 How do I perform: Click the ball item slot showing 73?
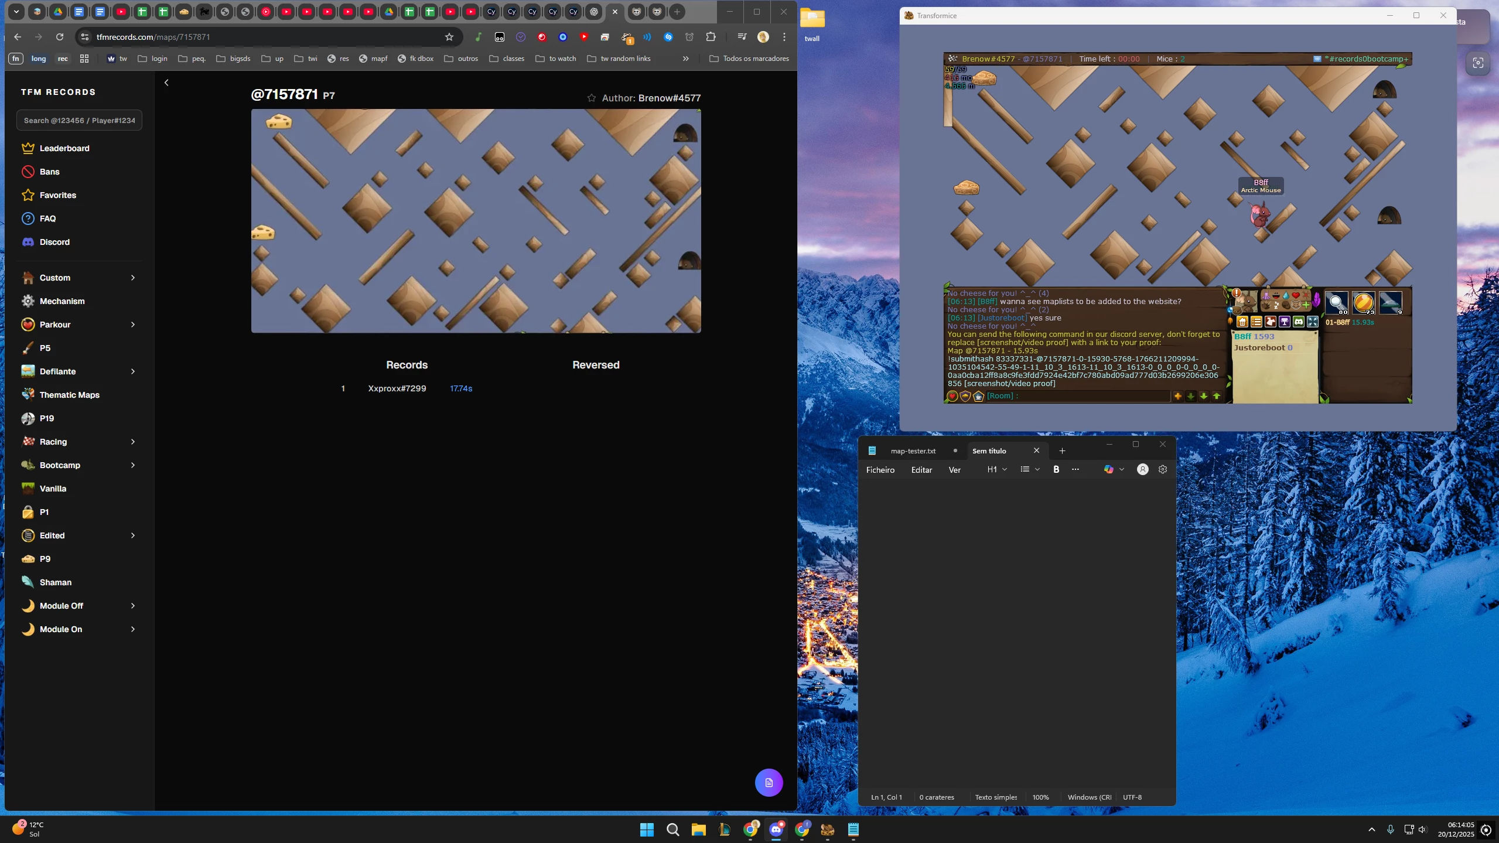1364,303
